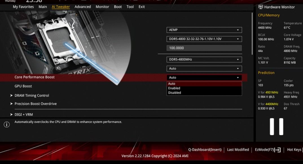Click the 4931MHz highlighted value
Screen dimensions: 303x164
pyautogui.click(x=272, y=92)
